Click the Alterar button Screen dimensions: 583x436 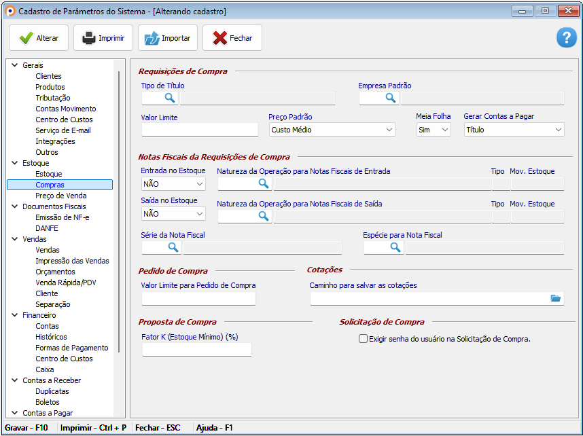(x=39, y=38)
